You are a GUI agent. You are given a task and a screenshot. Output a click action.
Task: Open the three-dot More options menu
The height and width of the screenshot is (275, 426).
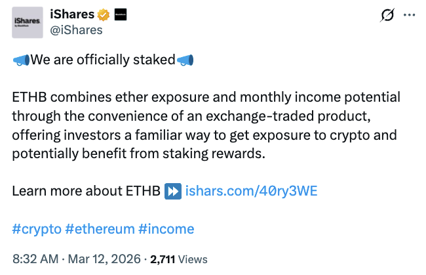click(x=409, y=14)
